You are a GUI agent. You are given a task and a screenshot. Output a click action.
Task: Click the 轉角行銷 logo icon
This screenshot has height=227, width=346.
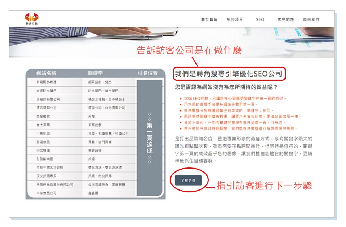click(31, 18)
